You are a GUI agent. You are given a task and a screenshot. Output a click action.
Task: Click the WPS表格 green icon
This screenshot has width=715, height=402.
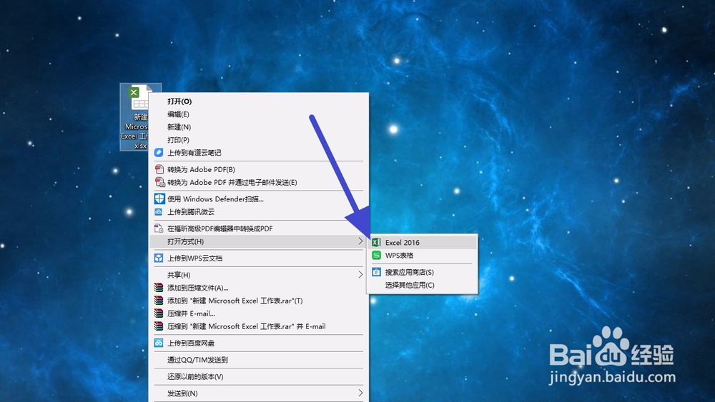376,256
